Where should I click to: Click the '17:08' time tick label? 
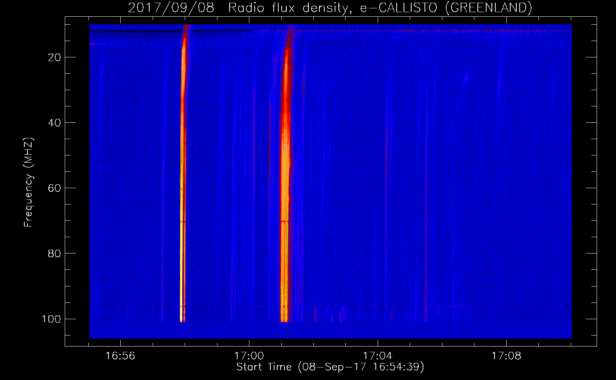coord(506,356)
